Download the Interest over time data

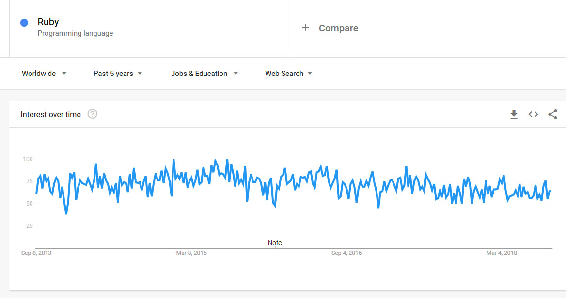tap(514, 115)
